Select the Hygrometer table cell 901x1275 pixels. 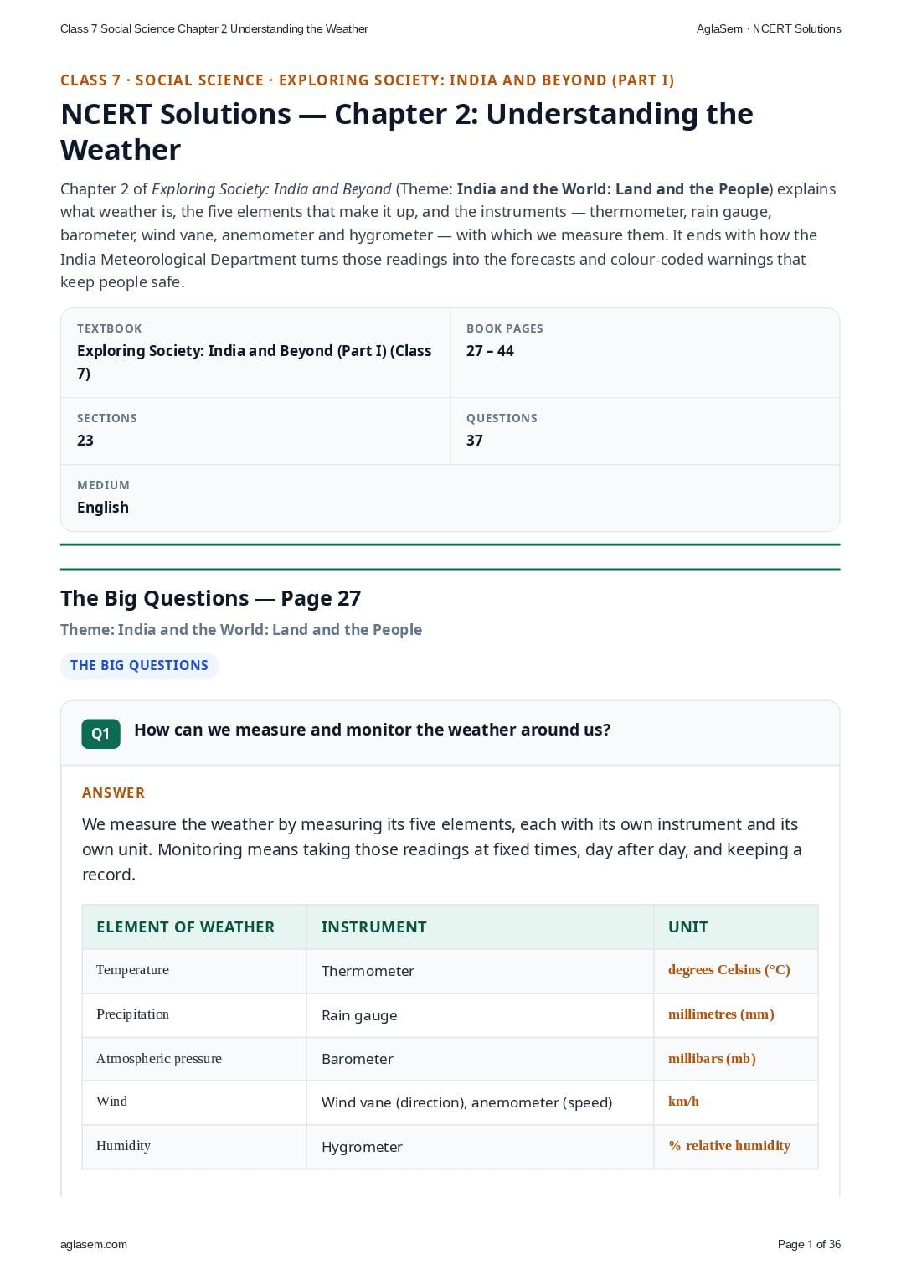(480, 1148)
